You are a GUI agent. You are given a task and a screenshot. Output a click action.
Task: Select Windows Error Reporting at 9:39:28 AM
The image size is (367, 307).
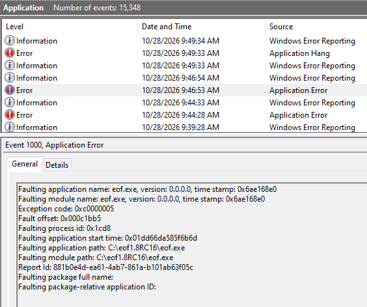tap(312, 127)
